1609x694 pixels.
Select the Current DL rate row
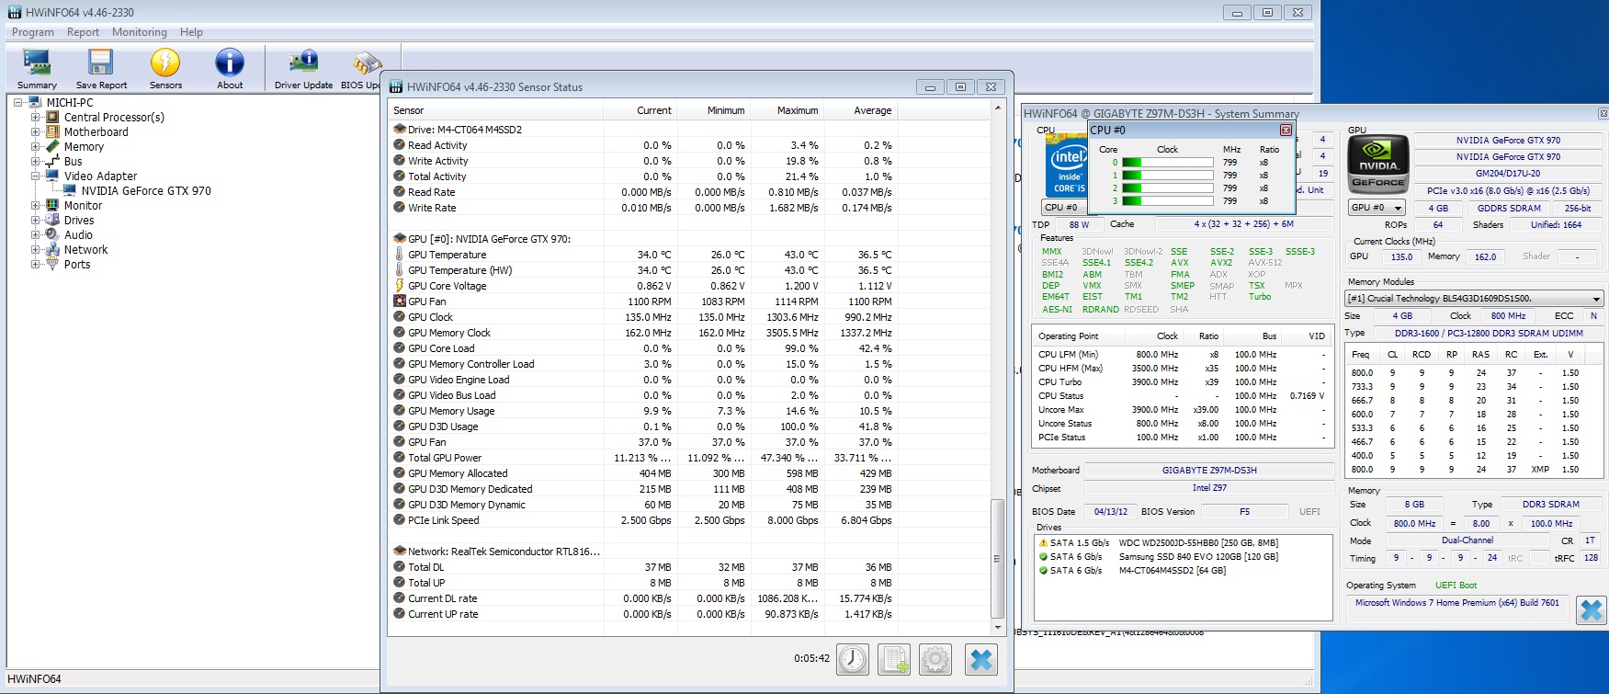coord(643,598)
